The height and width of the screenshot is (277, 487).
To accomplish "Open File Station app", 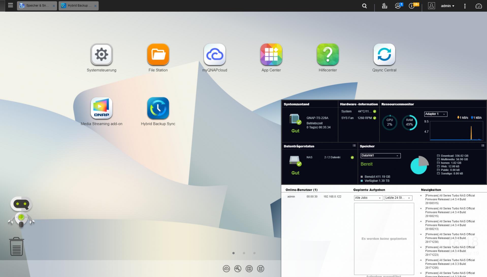I will [x=158, y=54].
